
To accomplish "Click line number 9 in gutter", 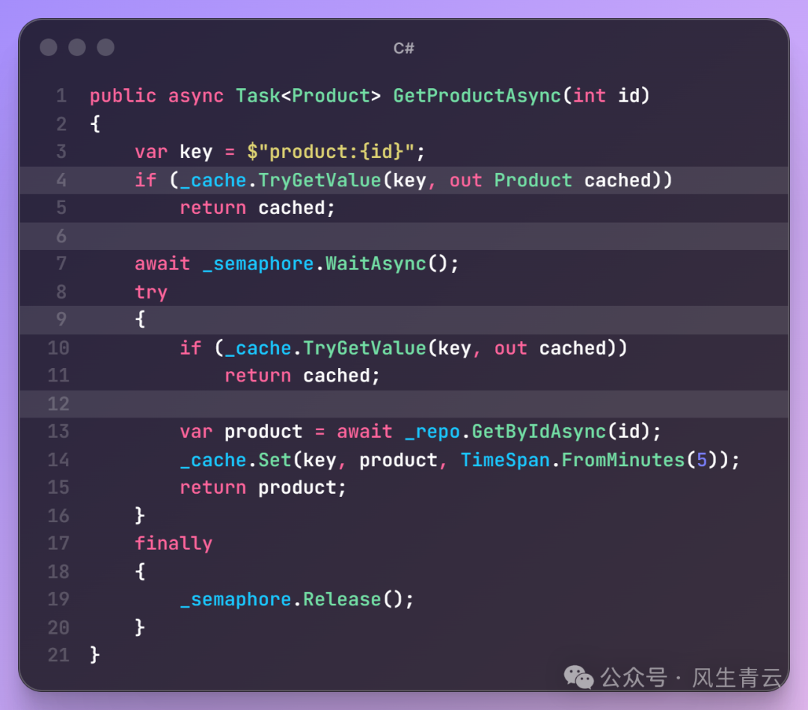I will coord(61,319).
